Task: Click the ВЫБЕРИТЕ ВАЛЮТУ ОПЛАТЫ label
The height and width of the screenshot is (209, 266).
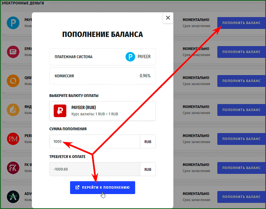Action: (74, 96)
